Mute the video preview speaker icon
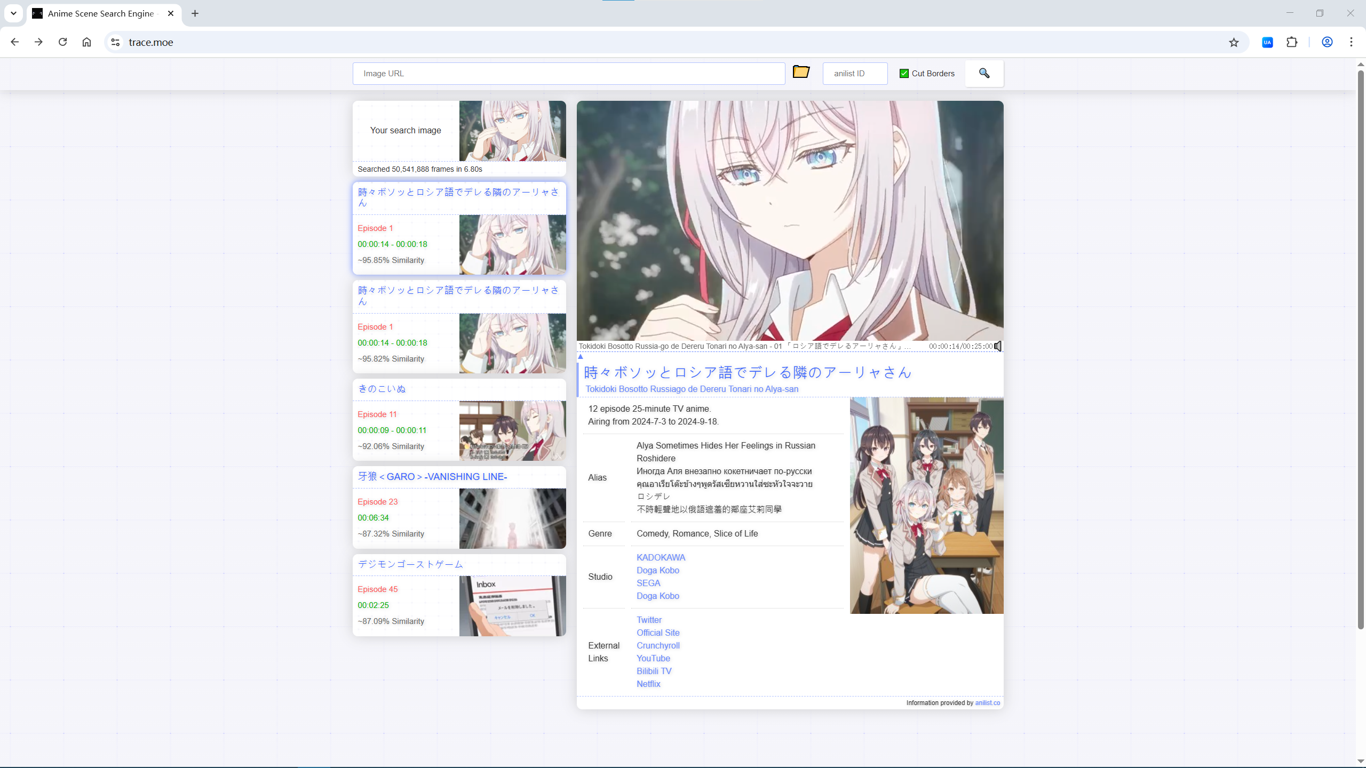The height and width of the screenshot is (768, 1366). point(997,346)
